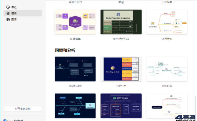This screenshot has height=121, width=197.
Task: Click the 会议纪要 template label
Action: [167, 86]
